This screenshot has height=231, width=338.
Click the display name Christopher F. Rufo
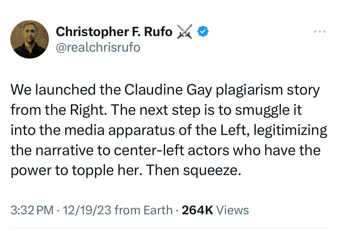click(114, 31)
